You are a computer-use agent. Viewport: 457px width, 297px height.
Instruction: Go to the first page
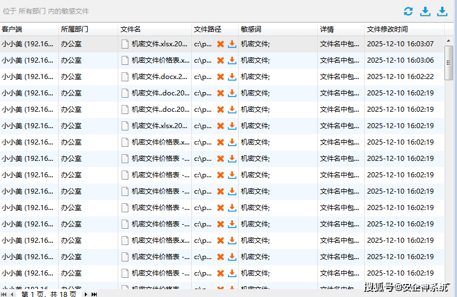coord(4,294)
